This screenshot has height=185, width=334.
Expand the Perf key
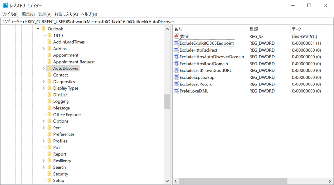pyautogui.click(x=44, y=128)
